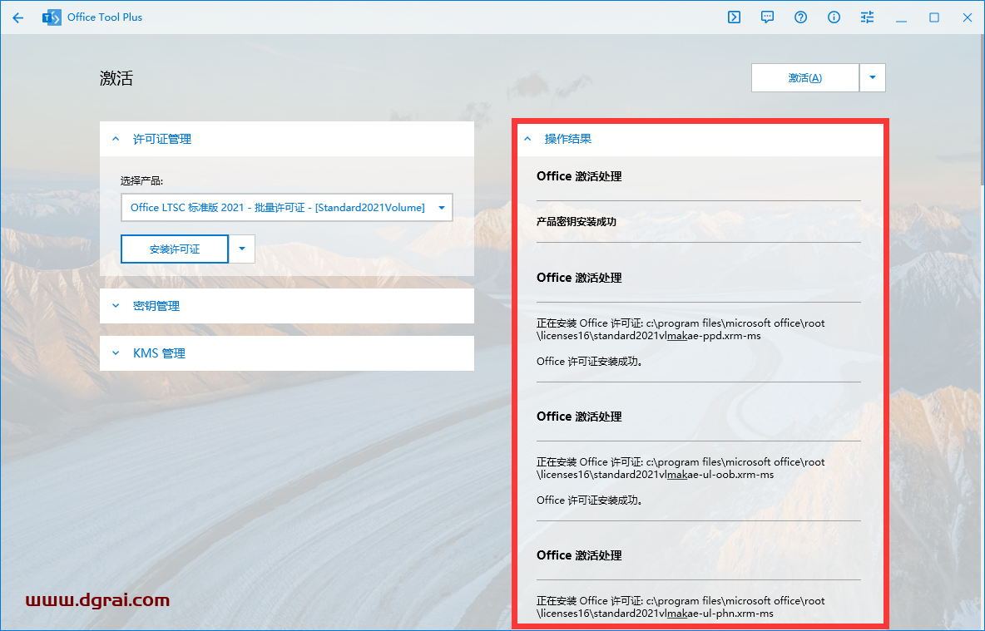Click the back arrow in title bar
Viewport: 985px width, 631px height.
pyautogui.click(x=18, y=17)
